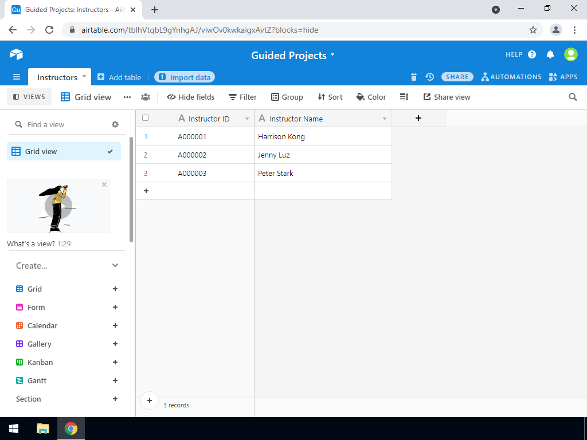
Task: Open the notifications bell icon
Action: (550, 54)
